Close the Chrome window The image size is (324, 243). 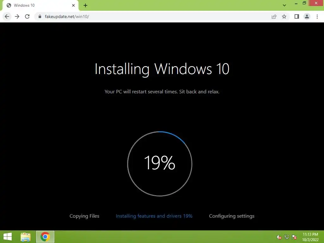point(316,3)
